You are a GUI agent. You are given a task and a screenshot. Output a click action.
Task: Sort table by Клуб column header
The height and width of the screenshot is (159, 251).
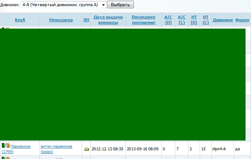click(x=20, y=20)
